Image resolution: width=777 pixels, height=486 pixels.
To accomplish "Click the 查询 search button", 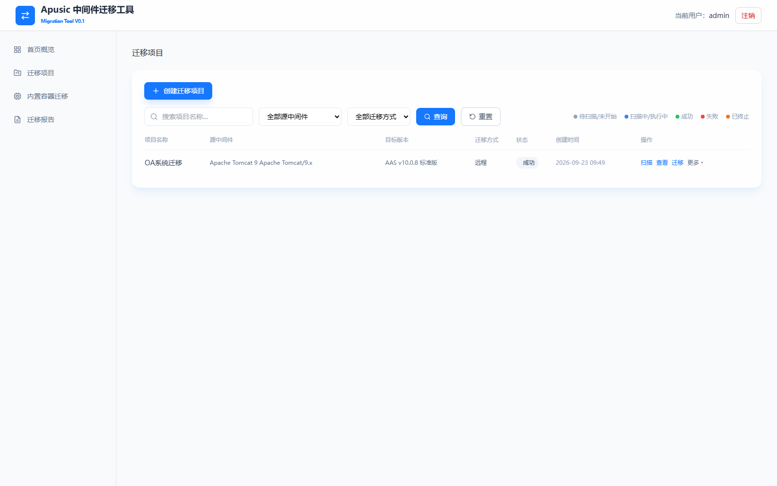I will pos(436,117).
